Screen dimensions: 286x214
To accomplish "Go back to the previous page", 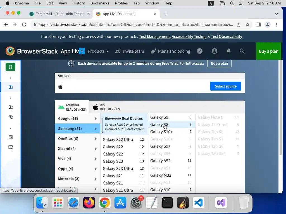I will pos(6,25).
